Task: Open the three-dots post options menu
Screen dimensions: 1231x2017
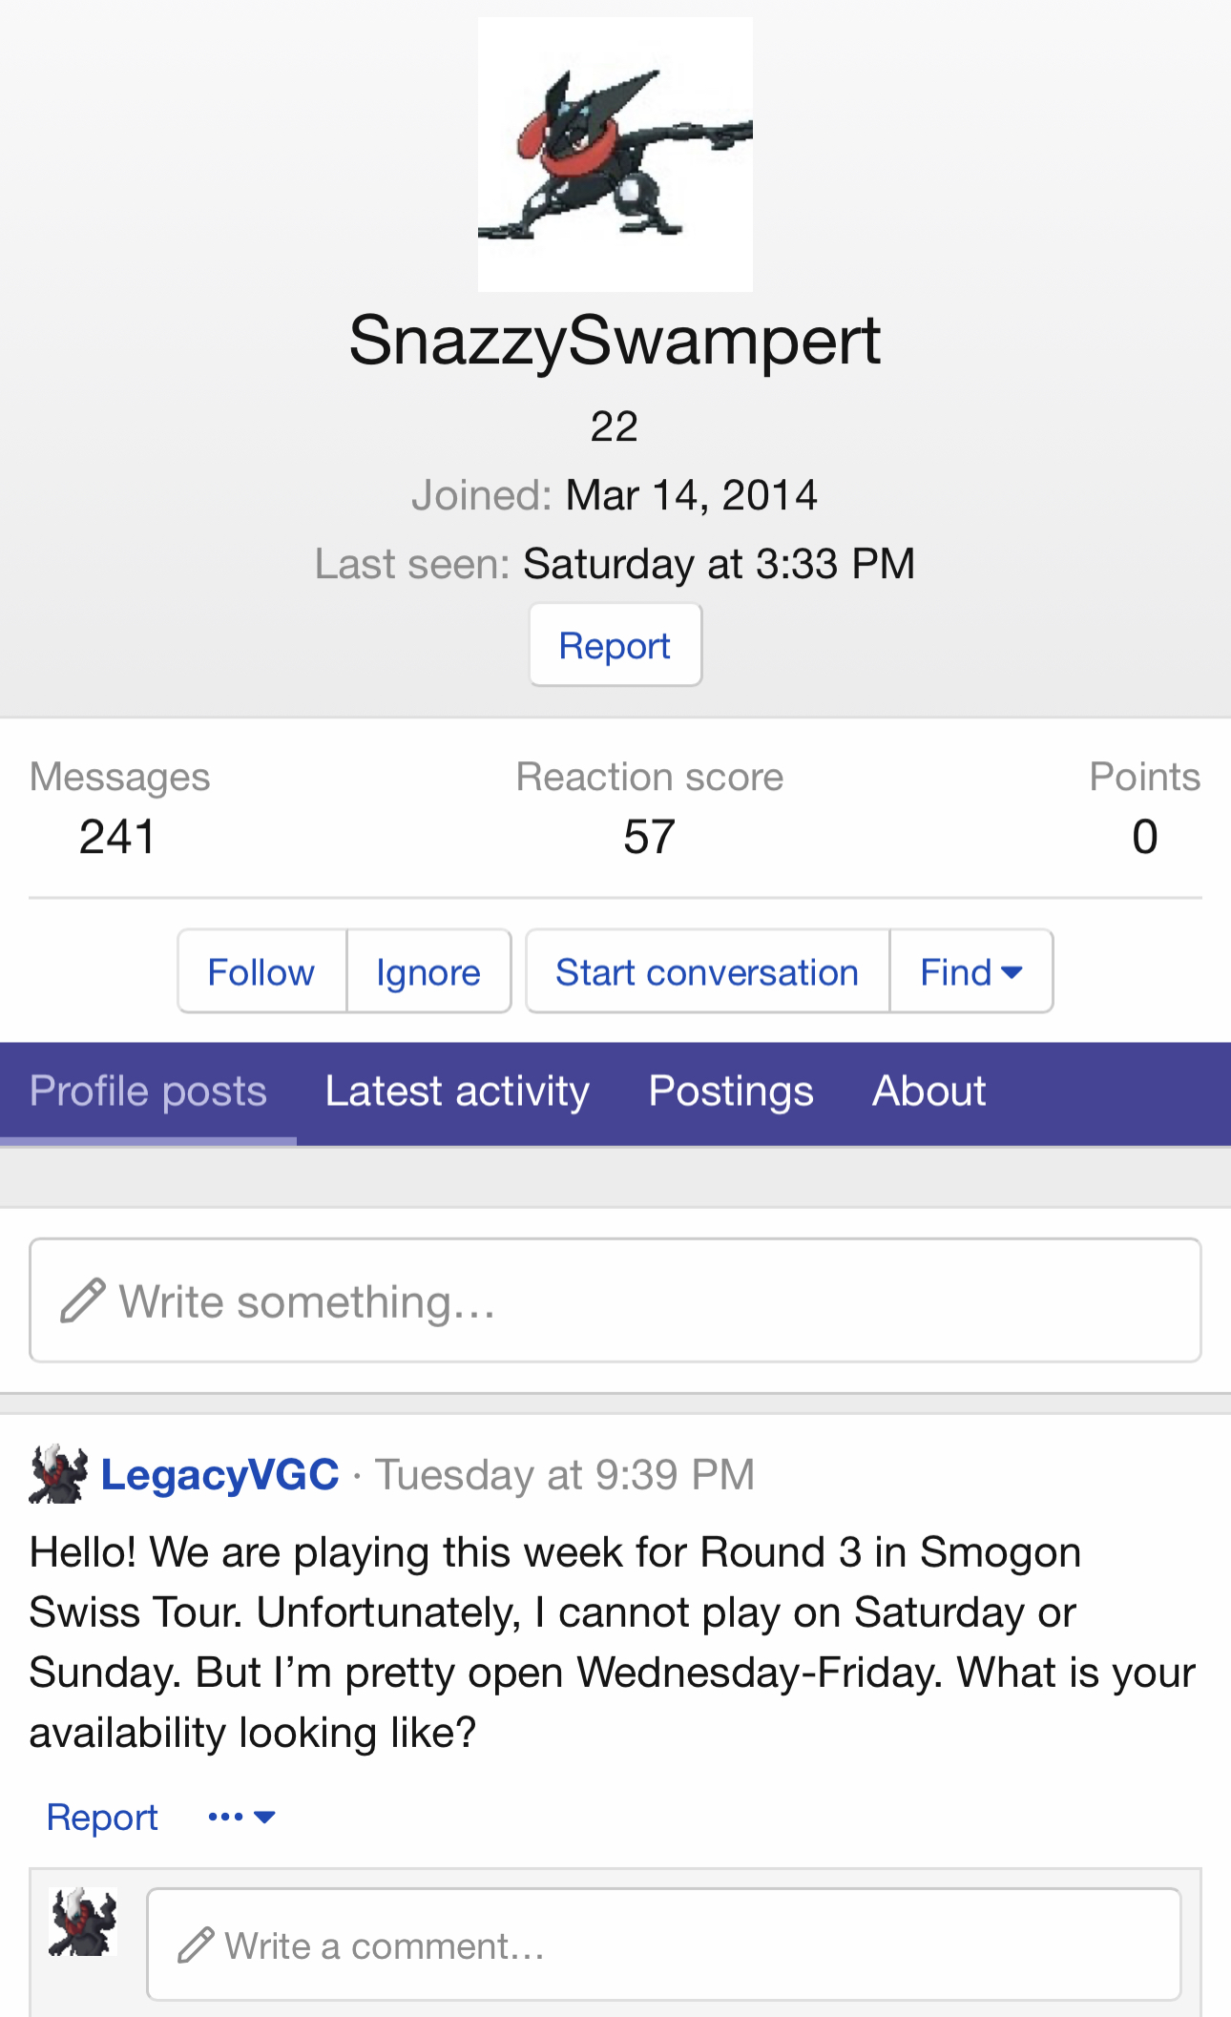Action: [x=240, y=1817]
